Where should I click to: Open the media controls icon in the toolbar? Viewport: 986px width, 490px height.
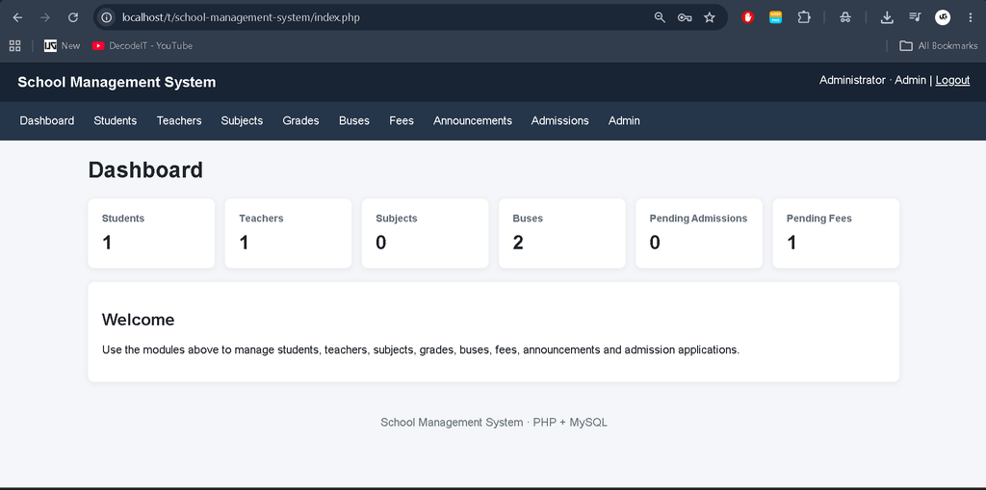(915, 17)
